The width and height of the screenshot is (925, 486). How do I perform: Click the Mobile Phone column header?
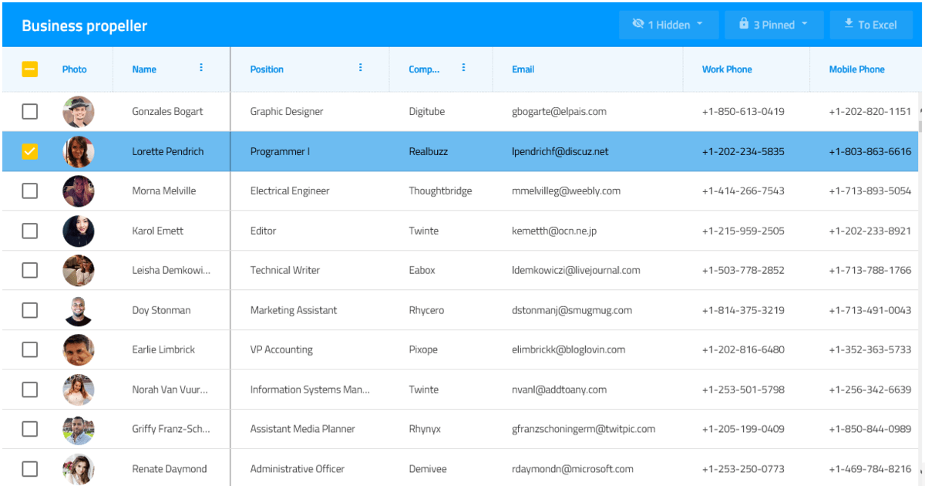pyautogui.click(x=856, y=69)
